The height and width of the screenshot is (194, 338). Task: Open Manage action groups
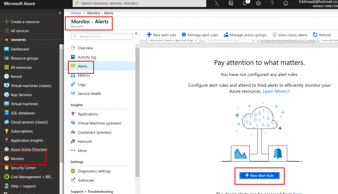tap(245, 35)
